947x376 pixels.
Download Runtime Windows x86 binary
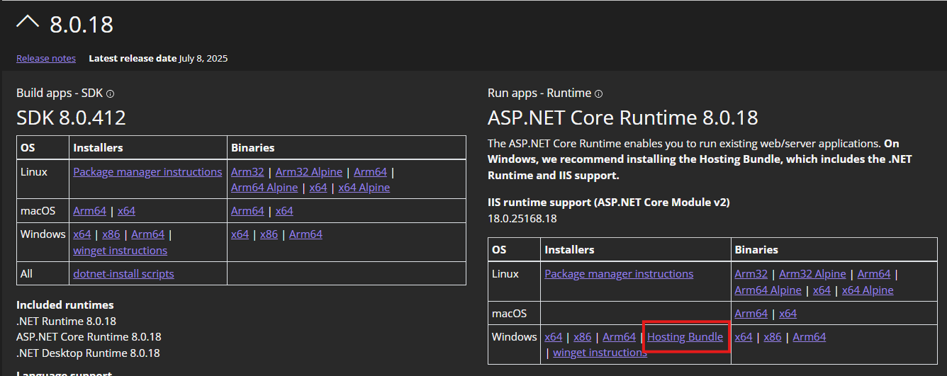point(773,336)
